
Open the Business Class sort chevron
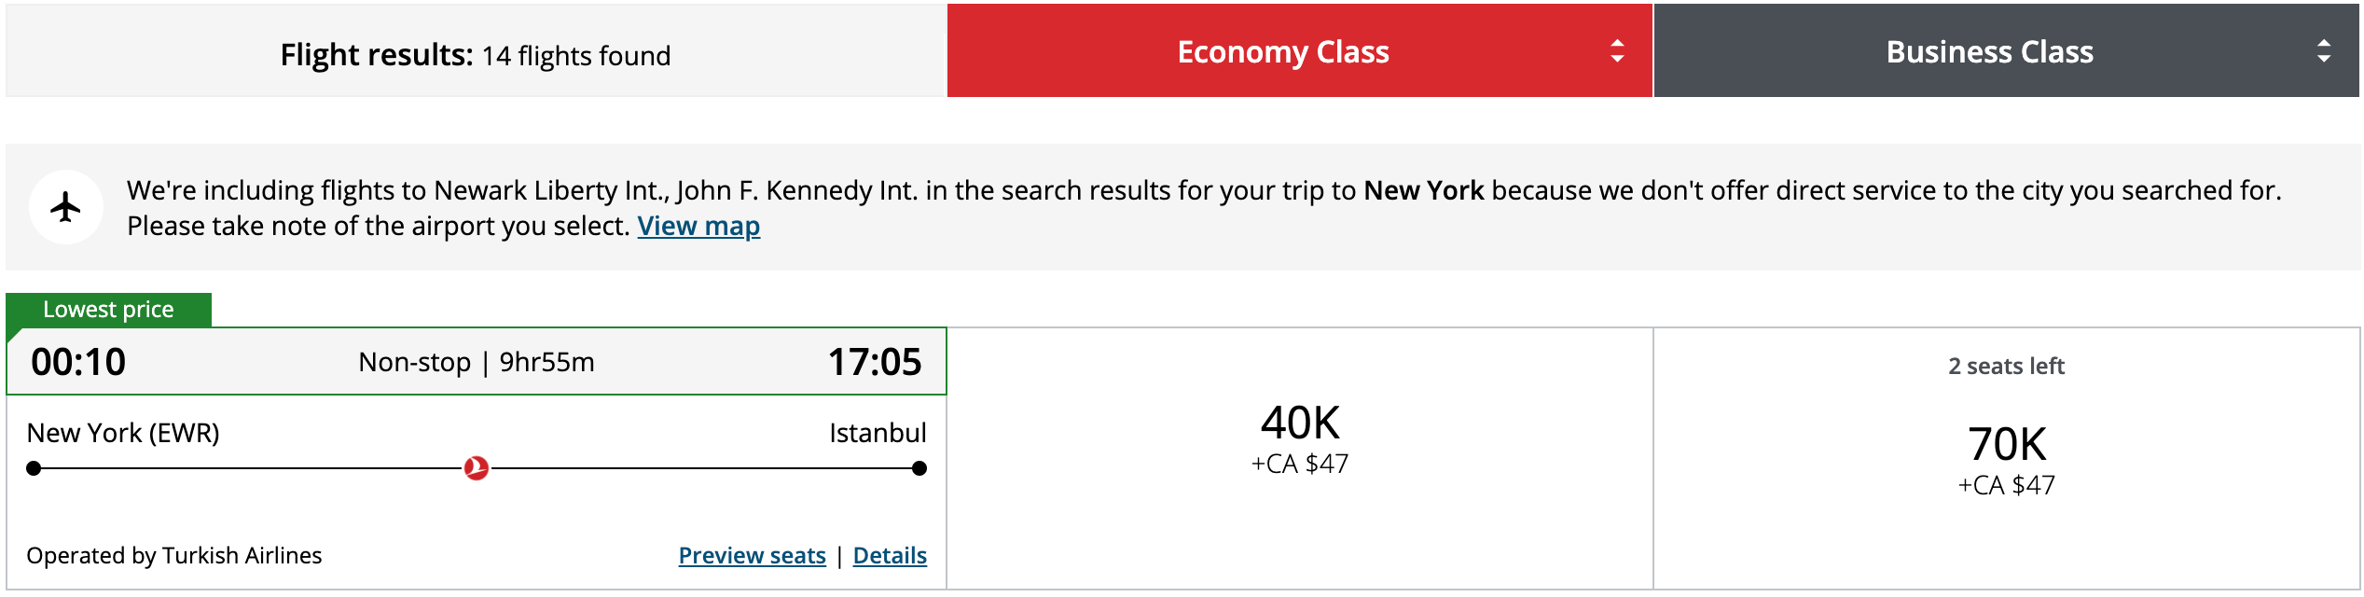(x=2322, y=51)
